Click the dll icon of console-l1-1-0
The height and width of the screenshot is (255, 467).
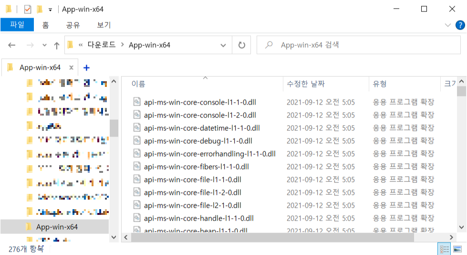pyautogui.click(x=137, y=102)
